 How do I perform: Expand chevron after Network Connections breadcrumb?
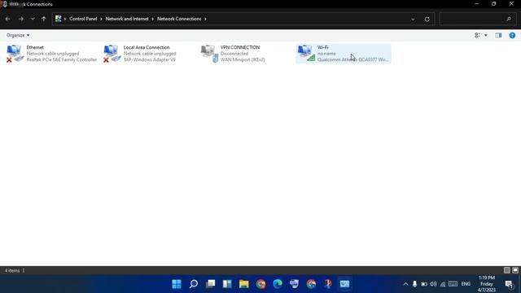pos(205,19)
